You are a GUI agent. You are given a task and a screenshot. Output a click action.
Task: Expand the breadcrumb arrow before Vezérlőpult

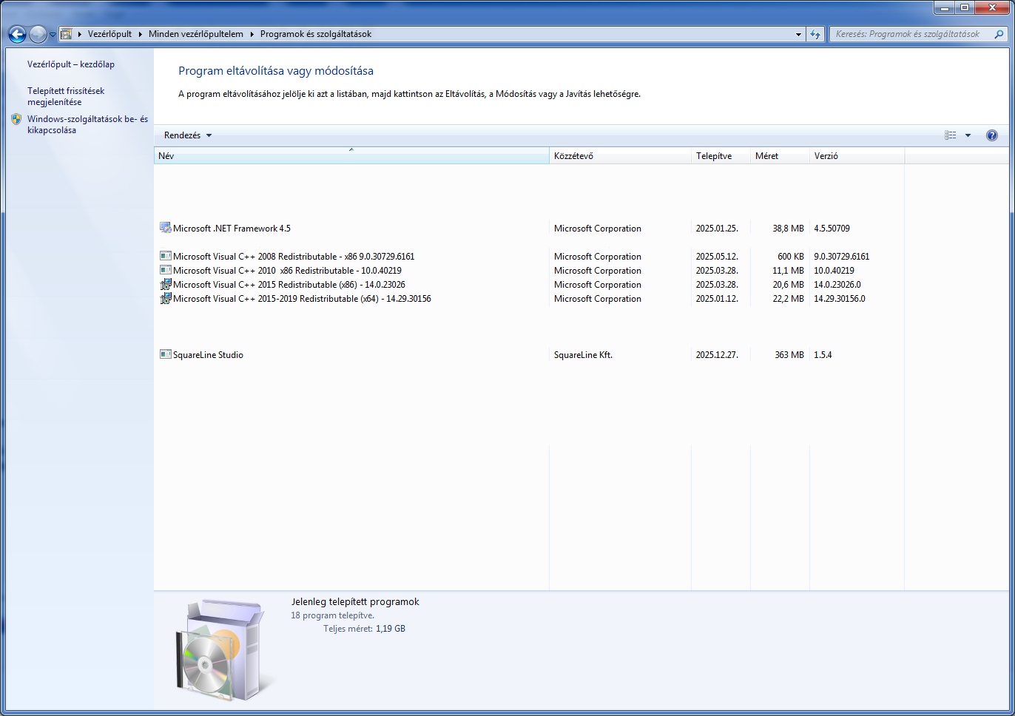[x=80, y=34]
